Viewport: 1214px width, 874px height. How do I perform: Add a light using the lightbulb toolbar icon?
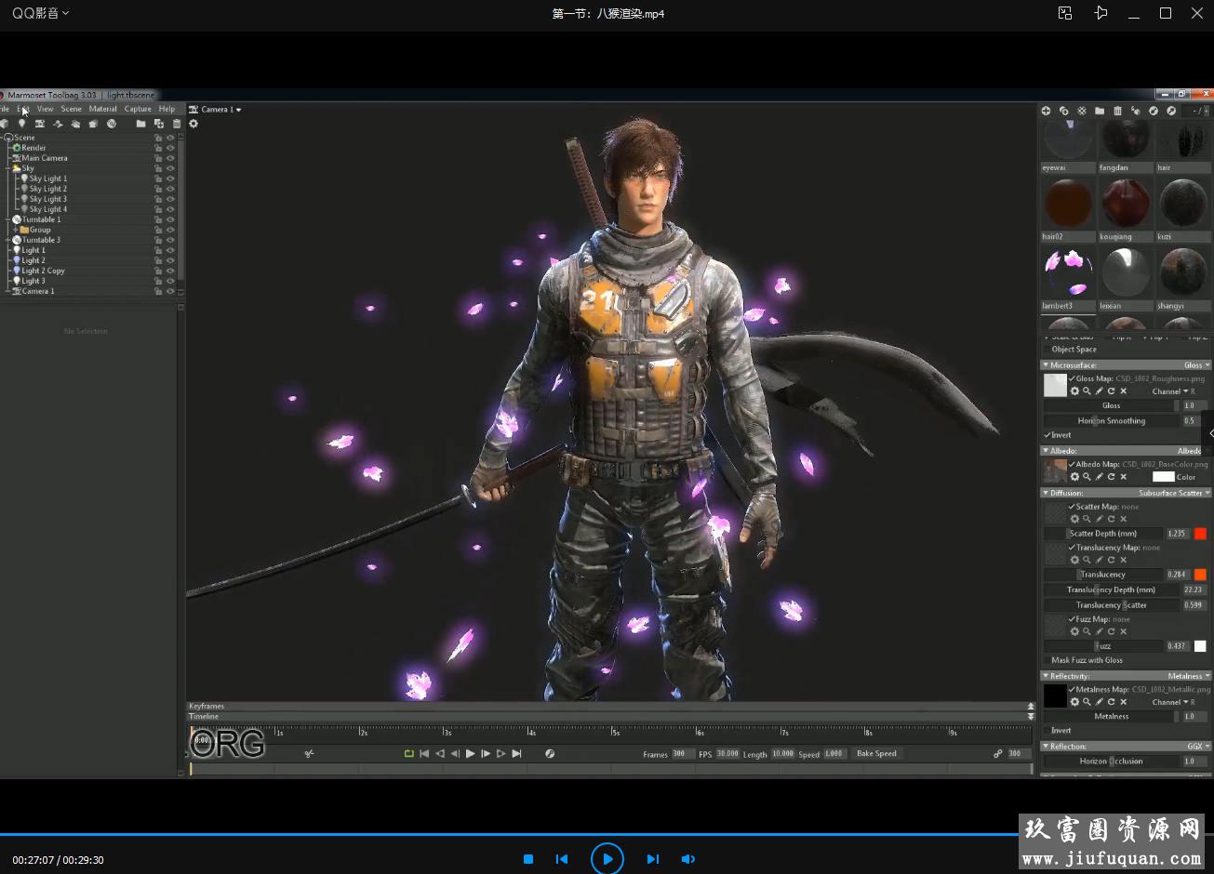pyautogui.click(x=21, y=124)
